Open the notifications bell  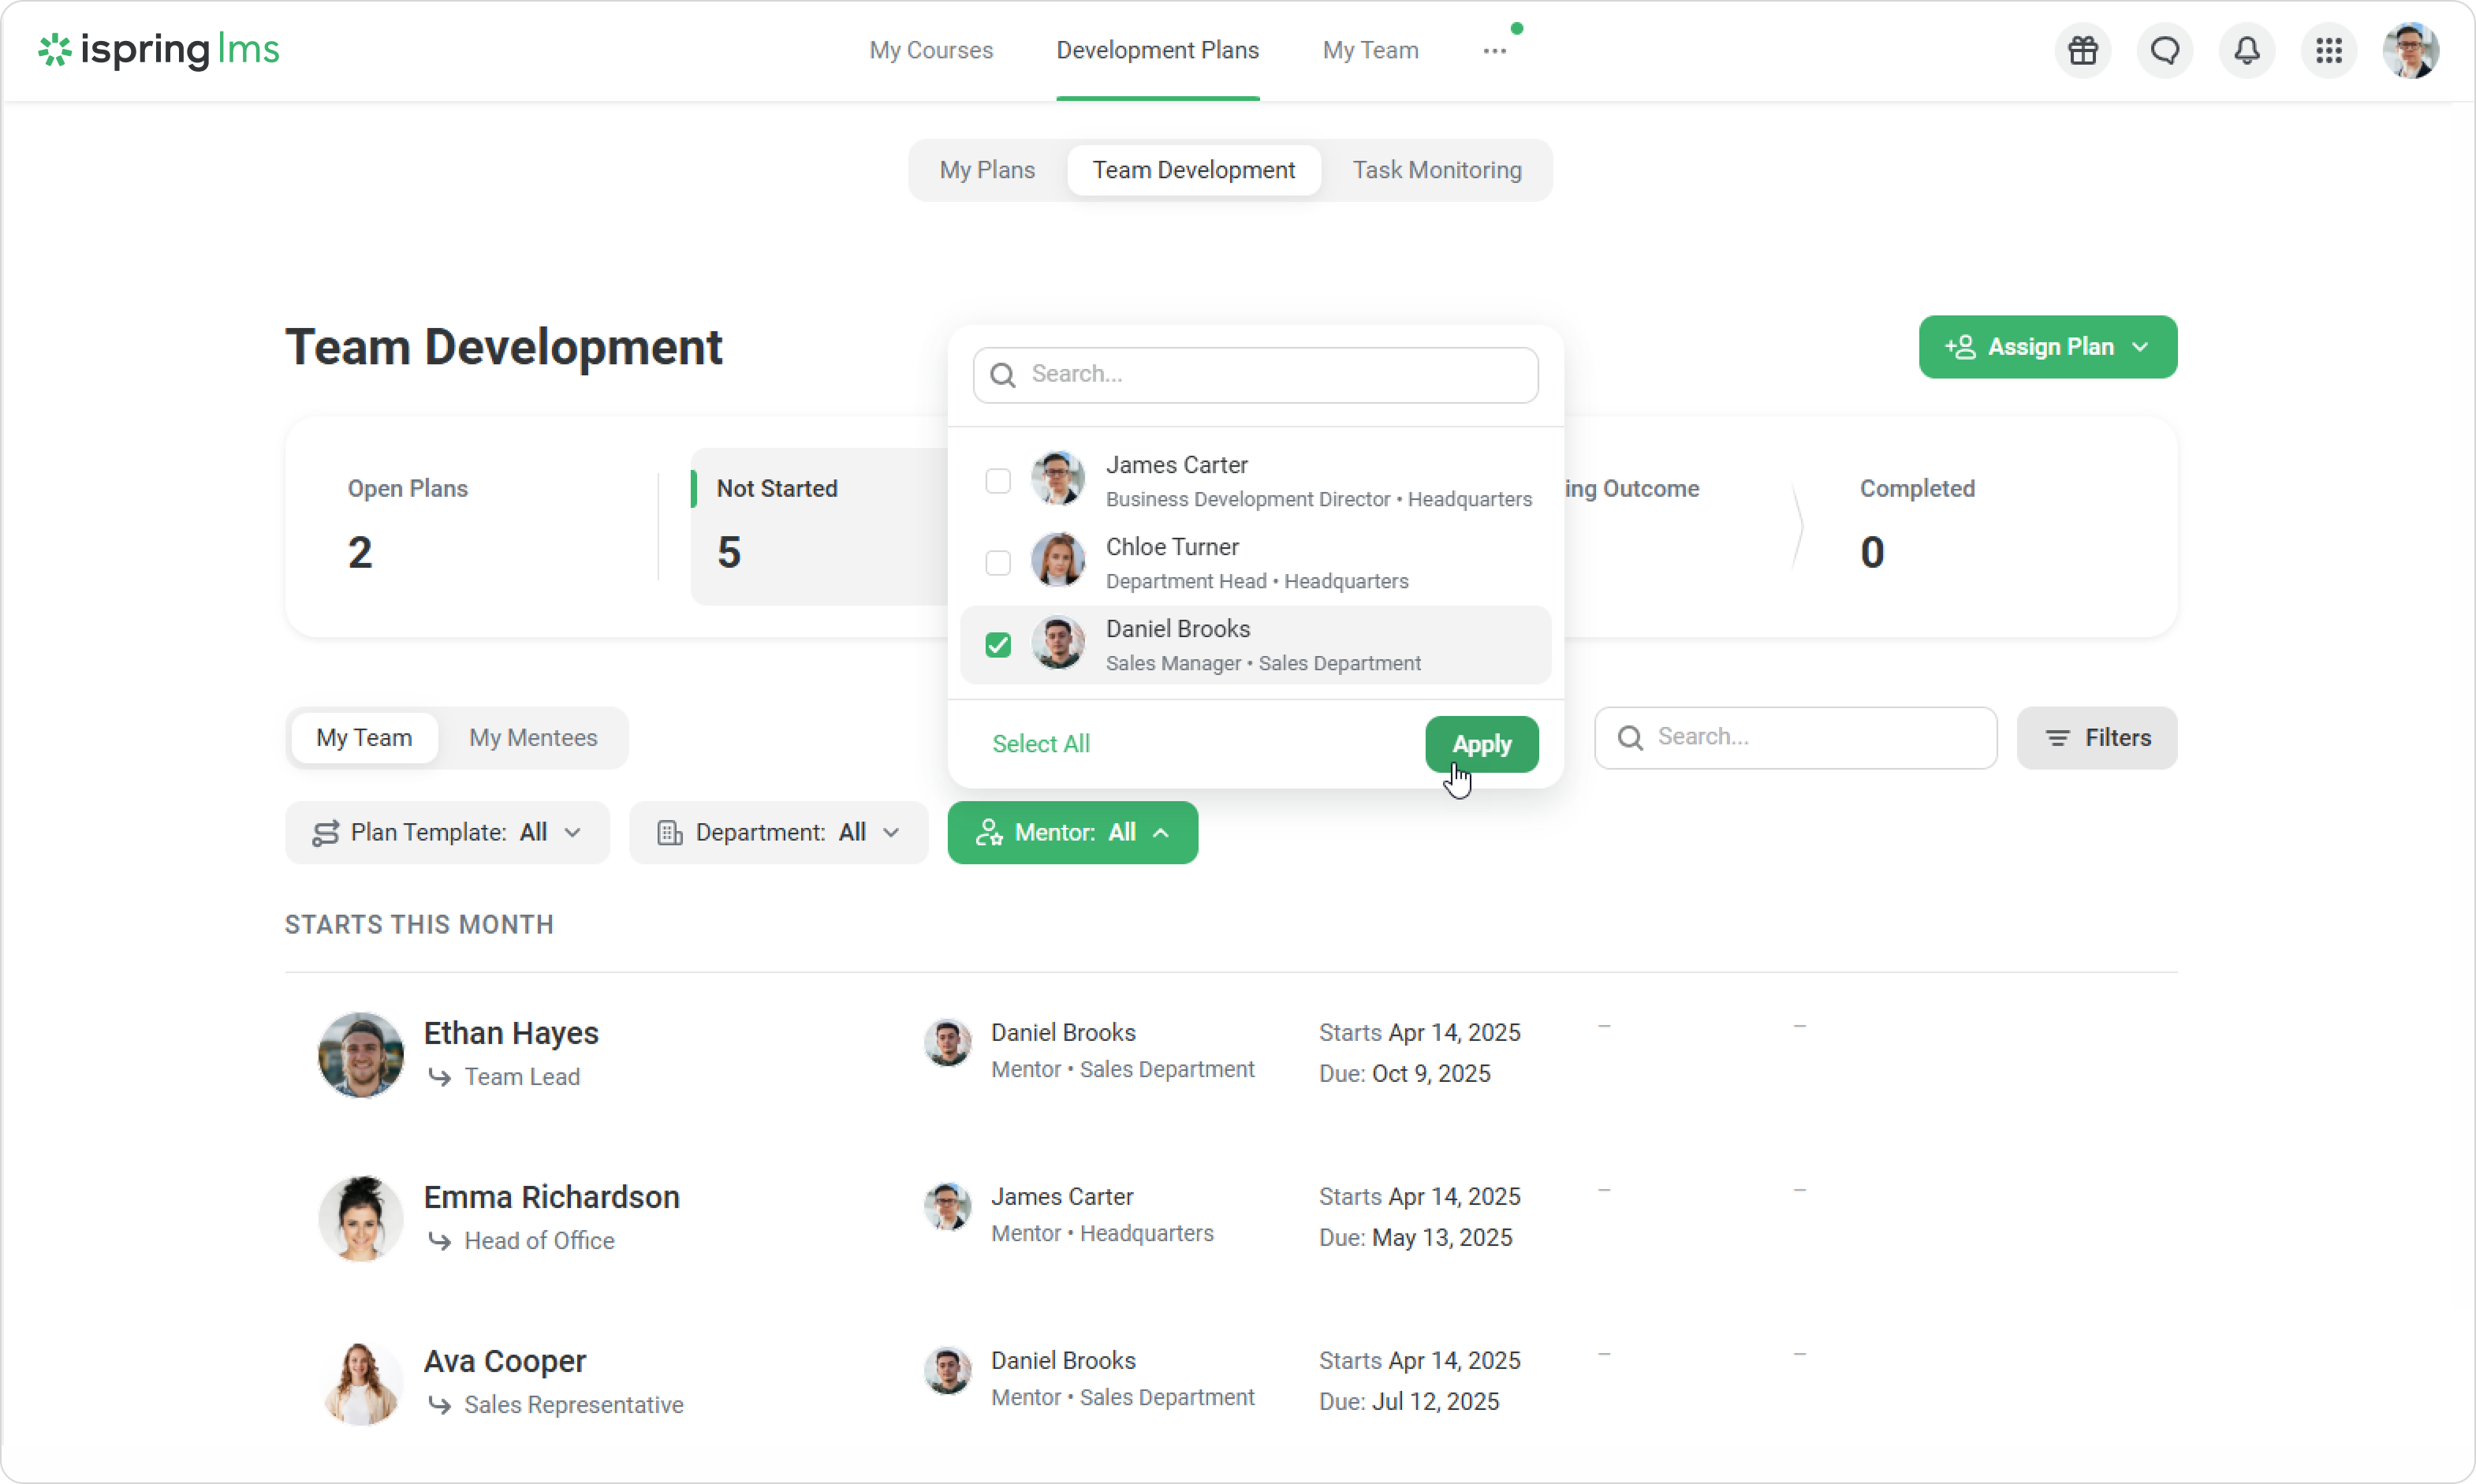2247,50
